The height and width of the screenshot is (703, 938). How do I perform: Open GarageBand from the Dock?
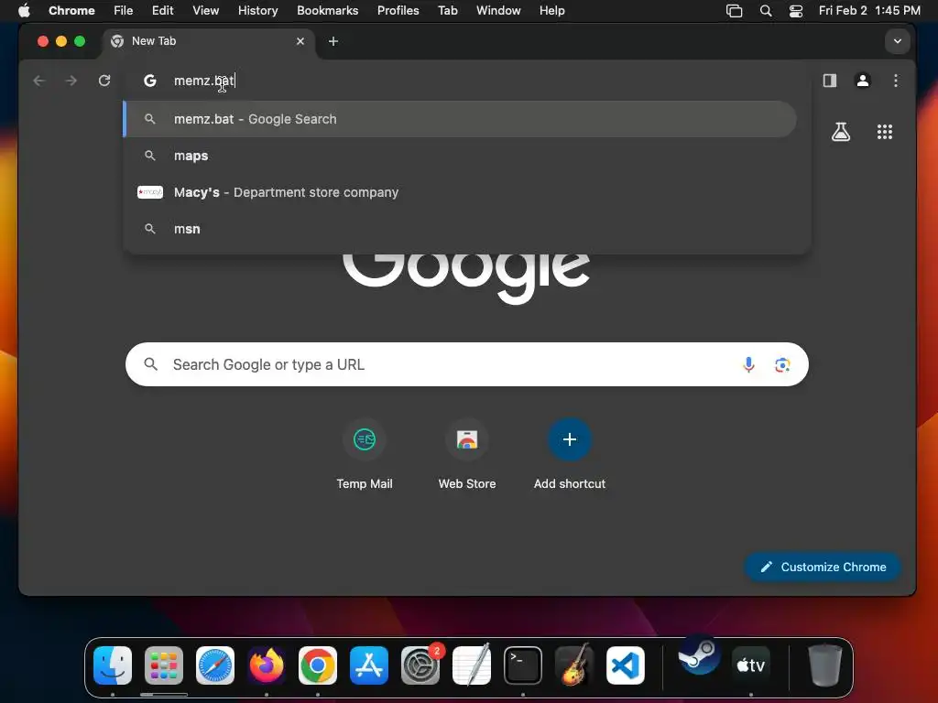click(574, 665)
